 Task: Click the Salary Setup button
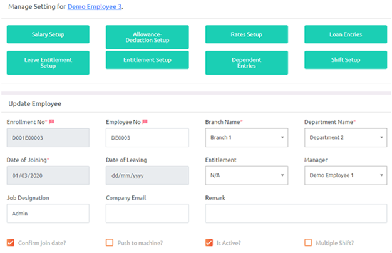[x=48, y=34]
